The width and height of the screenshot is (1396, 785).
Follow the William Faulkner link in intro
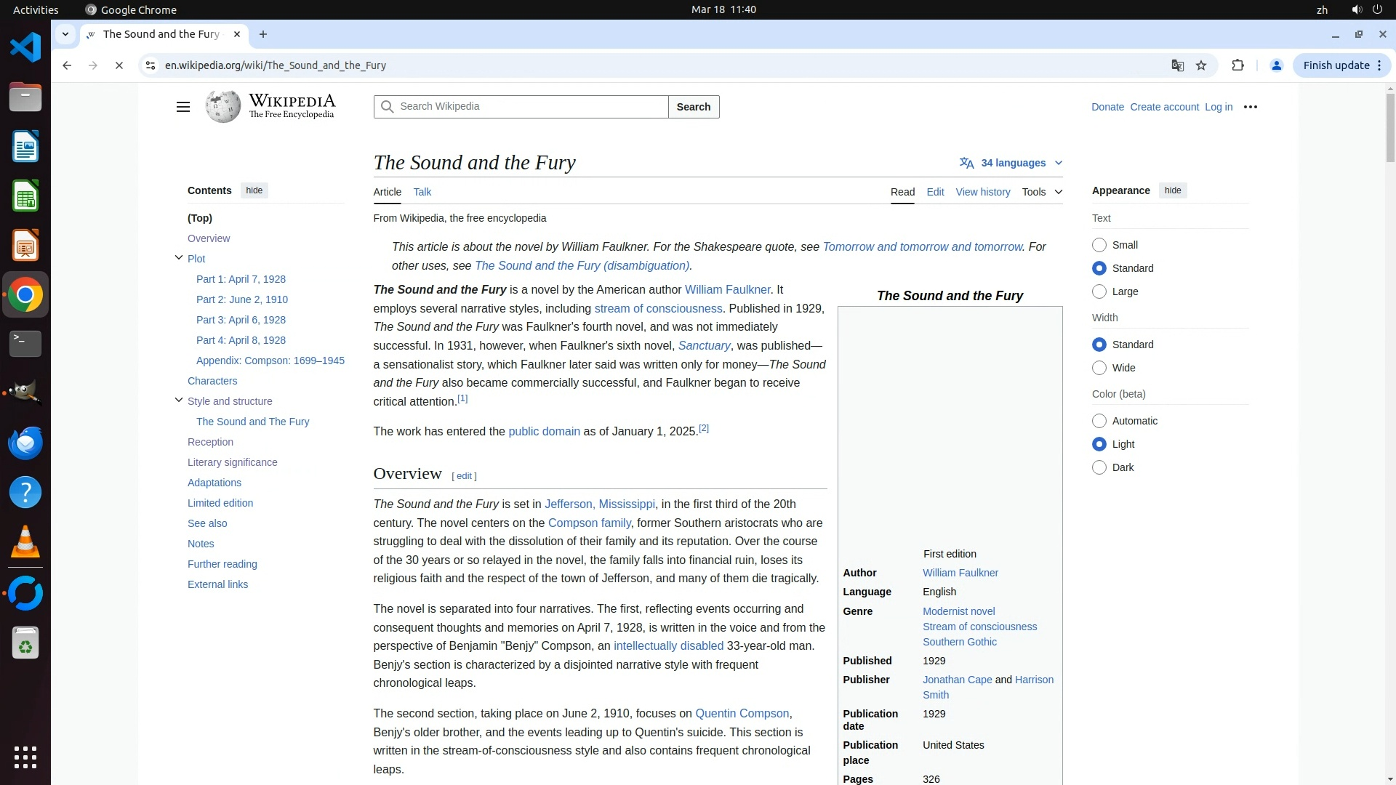coord(727,289)
